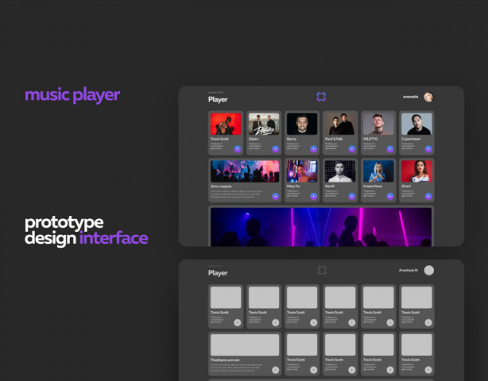Open the Dabro cover image
Image resolution: width=488 pixels, height=381 pixels.
click(x=264, y=124)
